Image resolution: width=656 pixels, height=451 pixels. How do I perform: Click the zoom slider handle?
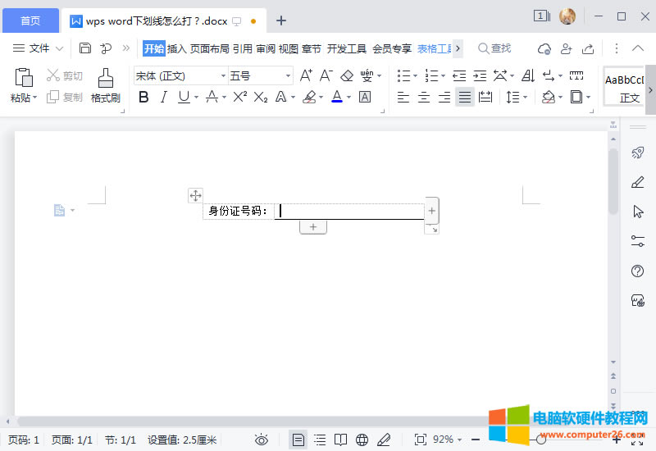pos(541,440)
